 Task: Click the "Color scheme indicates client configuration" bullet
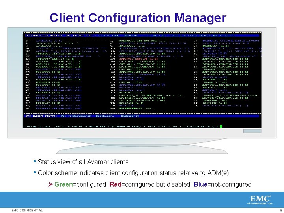coord(133,173)
